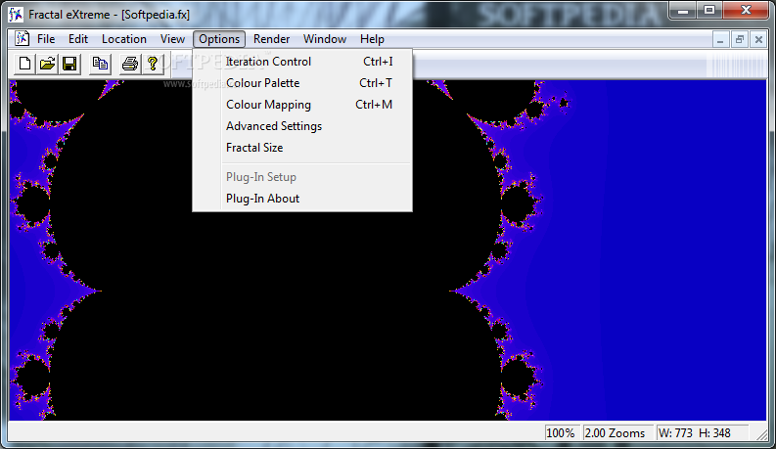Viewport: 776px width, 449px height.
Task: Click the Fractal eXtreme title bar icon
Action: pyautogui.click(x=16, y=15)
